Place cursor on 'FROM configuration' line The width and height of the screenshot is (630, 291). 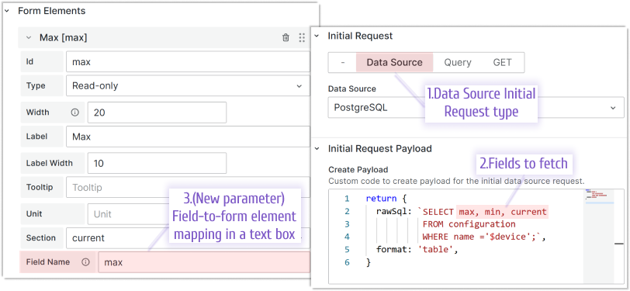[469, 224]
